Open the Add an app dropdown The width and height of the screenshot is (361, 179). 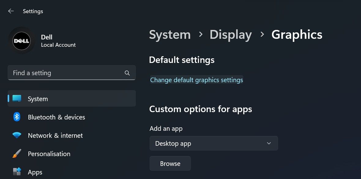point(214,143)
